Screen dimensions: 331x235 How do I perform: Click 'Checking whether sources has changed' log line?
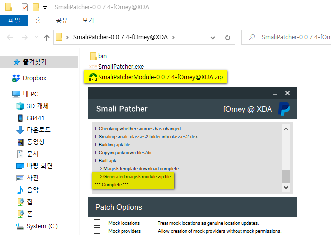tap(140, 129)
